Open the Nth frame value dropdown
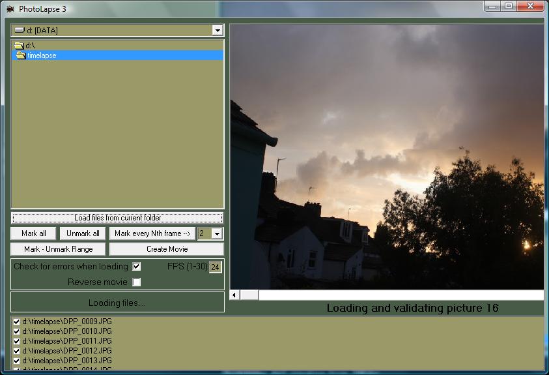 [x=217, y=233]
